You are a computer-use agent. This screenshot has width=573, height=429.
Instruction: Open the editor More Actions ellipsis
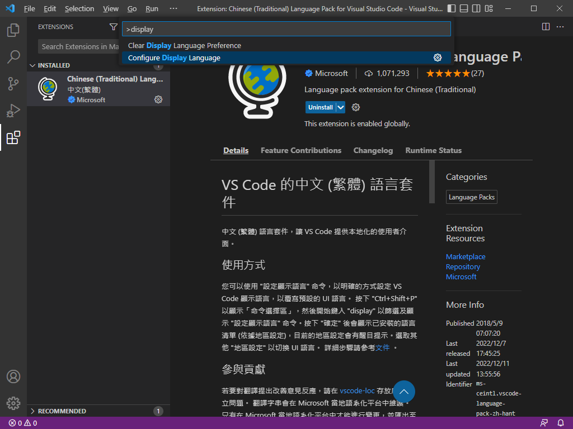click(x=560, y=27)
